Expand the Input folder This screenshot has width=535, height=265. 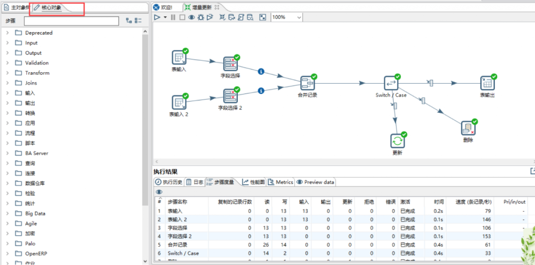(7, 43)
